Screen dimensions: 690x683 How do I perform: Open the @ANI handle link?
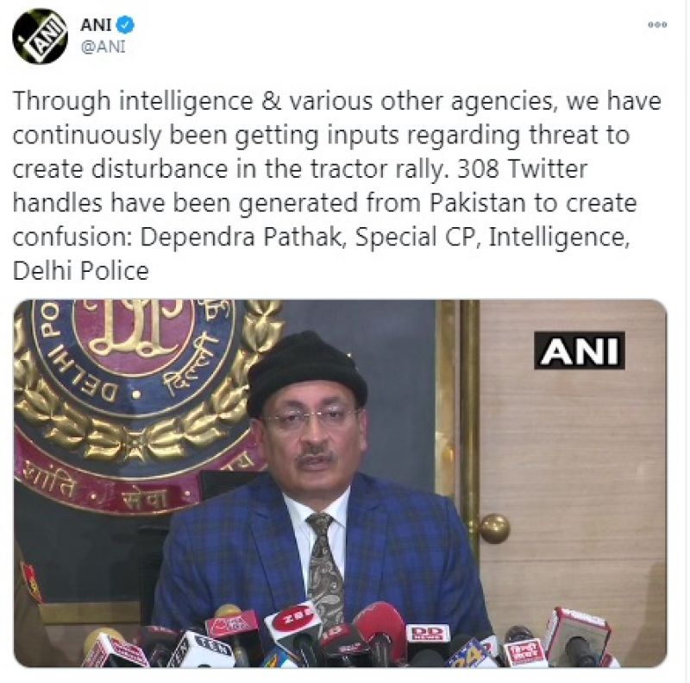click(x=103, y=47)
